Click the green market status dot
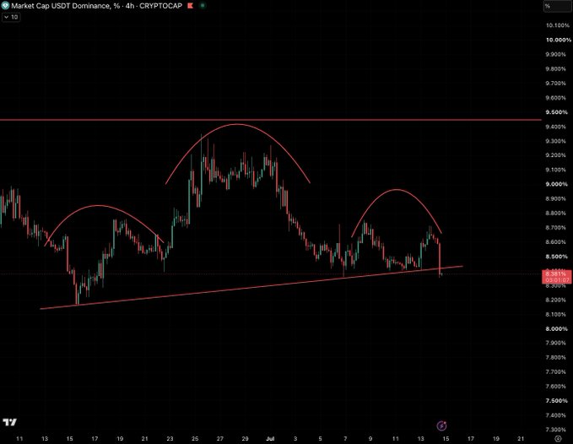The height and width of the screenshot is (444, 573). tap(203, 5)
